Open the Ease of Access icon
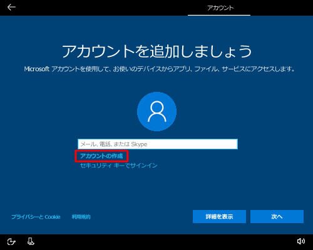 pos(11,242)
